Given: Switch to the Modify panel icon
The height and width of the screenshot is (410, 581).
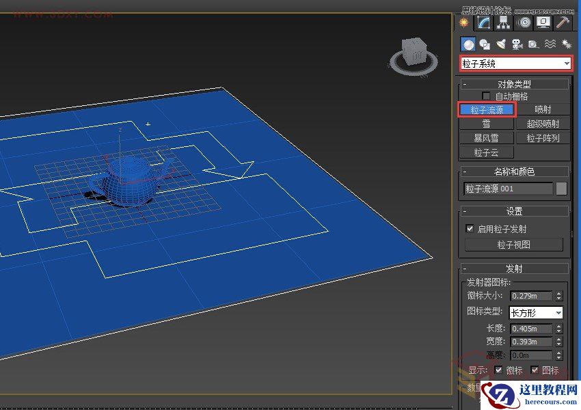Looking at the screenshot, I should pyautogui.click(x=483, y=23).
